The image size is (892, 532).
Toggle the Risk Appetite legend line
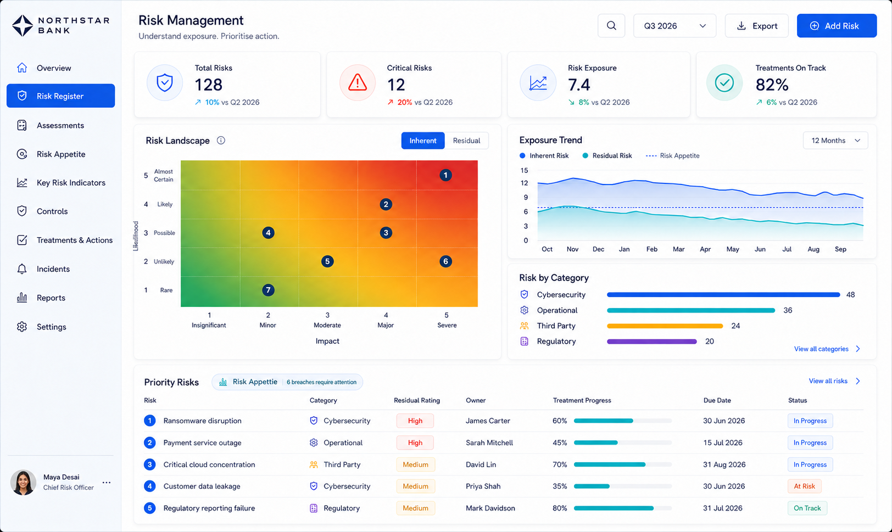coord(672,156)
